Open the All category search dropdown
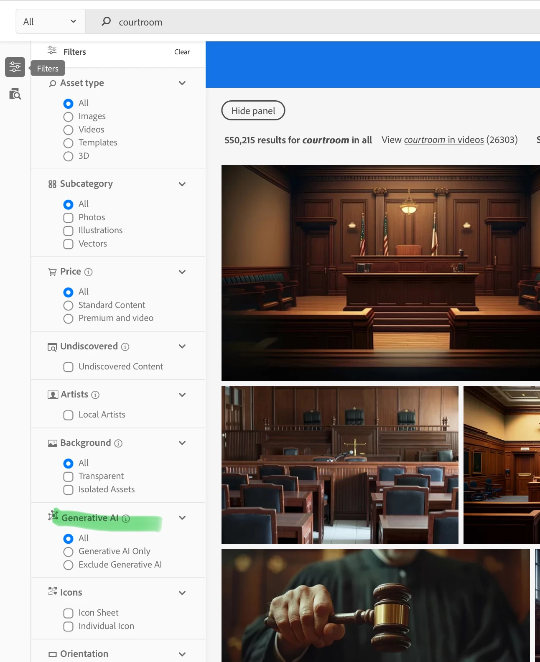 coord(51,22)
